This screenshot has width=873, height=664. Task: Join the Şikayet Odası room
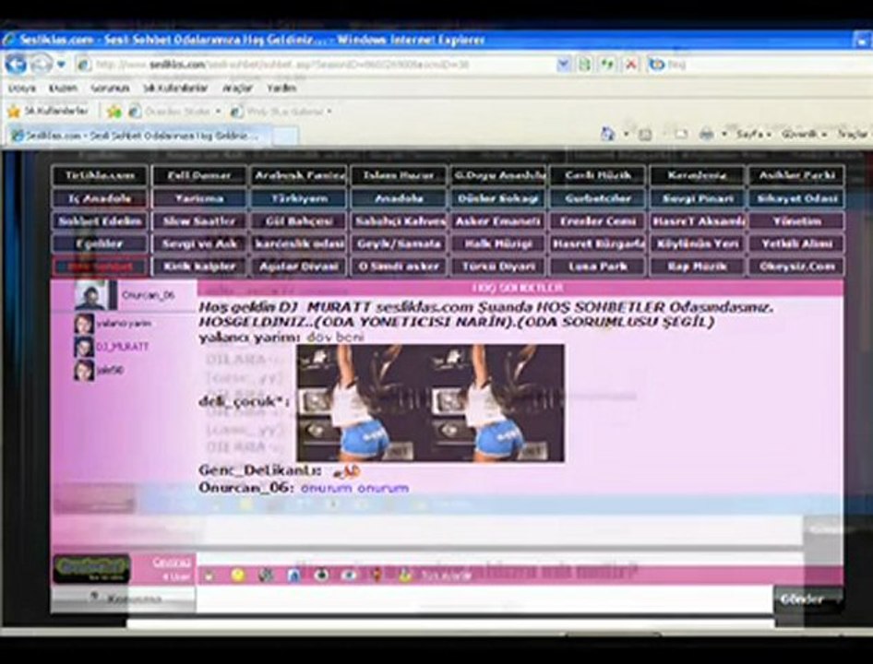(x=796, y=198)
